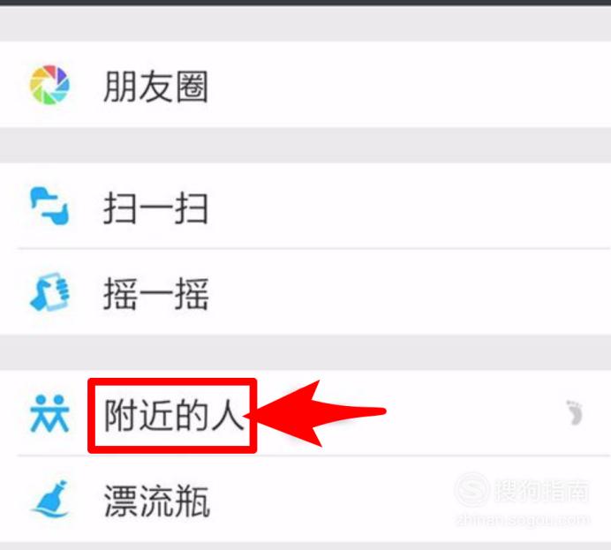Click the Sogou circular watermark logo

(472, 490)
